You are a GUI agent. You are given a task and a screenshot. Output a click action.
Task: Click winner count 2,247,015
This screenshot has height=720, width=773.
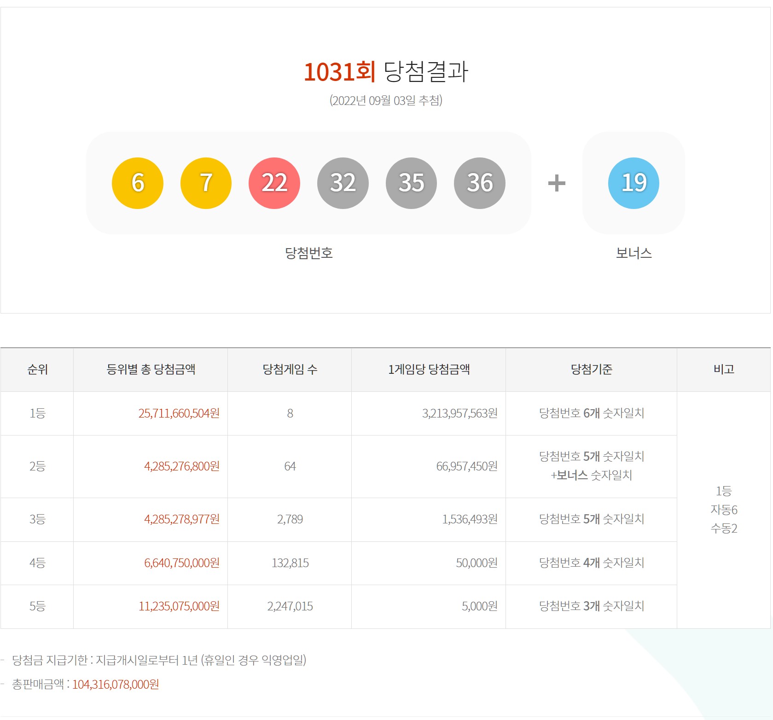pos(290,606)
